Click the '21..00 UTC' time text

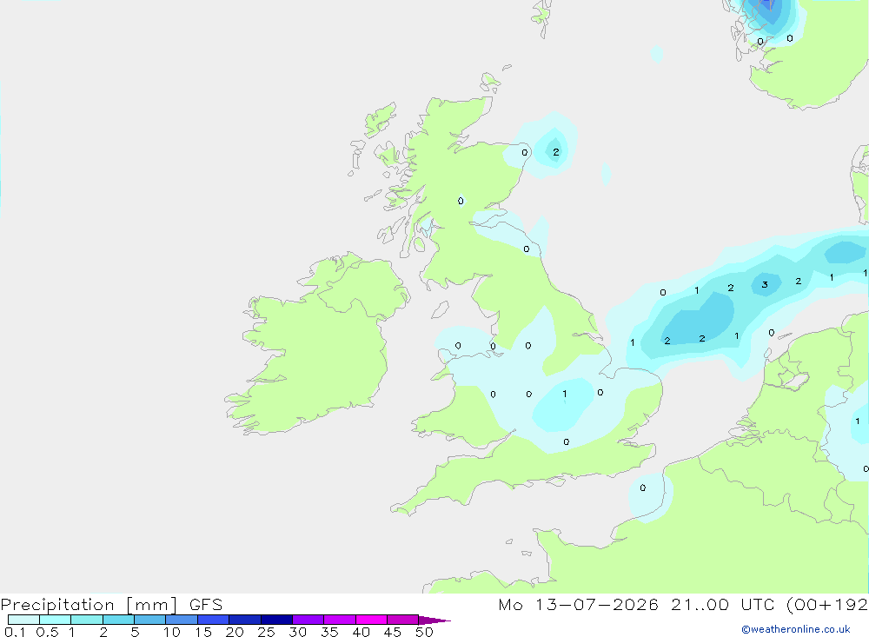724,605
